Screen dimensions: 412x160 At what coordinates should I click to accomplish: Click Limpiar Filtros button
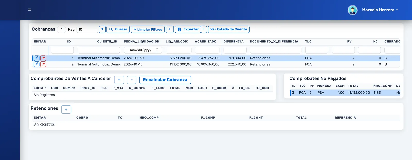coord(148,29)
